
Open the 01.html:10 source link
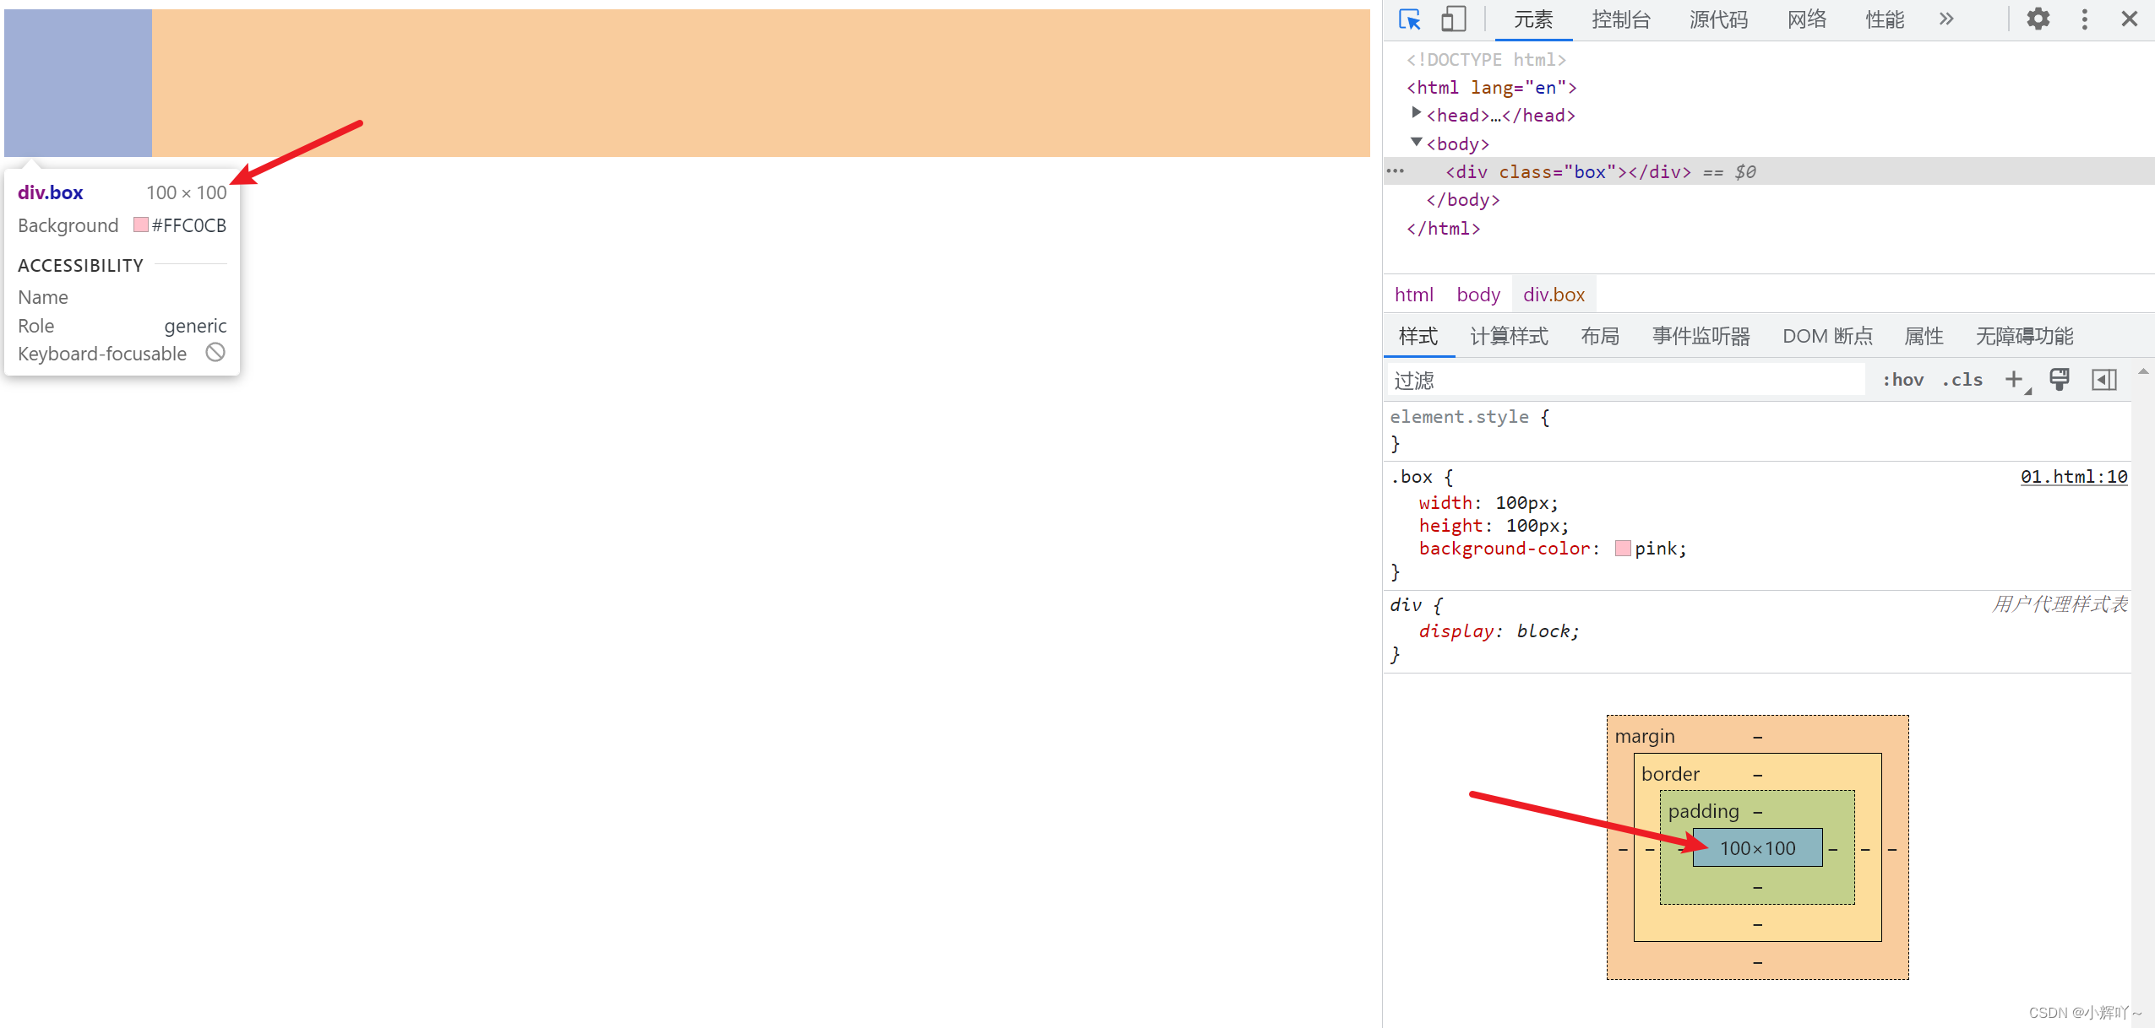coord(2073,477)
